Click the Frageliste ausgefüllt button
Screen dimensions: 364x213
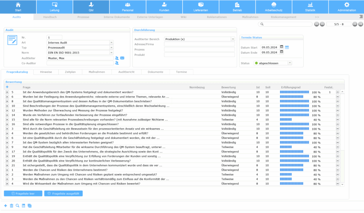63,193
